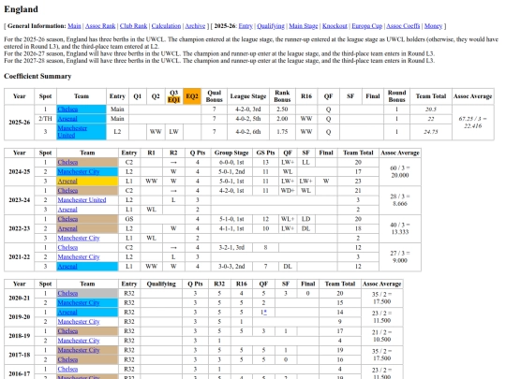
Task: Open Chelsea in the 2023-24 rows
Action: pos(67,191)
